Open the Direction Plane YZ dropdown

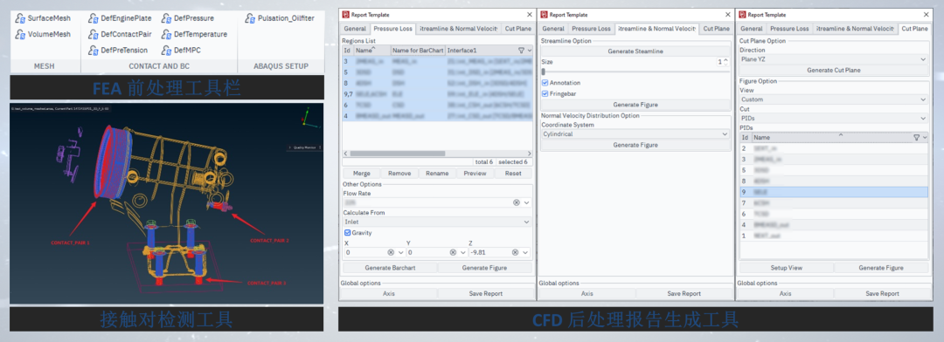click(x=833, y=59)
